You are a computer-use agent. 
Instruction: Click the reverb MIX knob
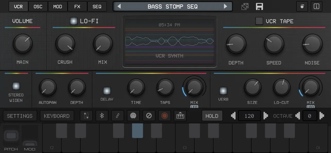tap(311, 87)
